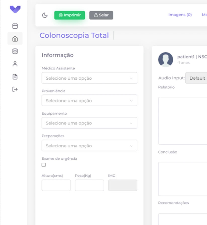Open the Médico Assistente dropdown
Viewport: 207px width, 225px height.
89,78
